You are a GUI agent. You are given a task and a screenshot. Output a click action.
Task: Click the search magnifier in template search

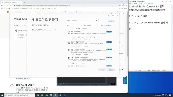[97, 20]
